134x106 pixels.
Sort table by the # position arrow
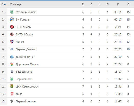5,4
